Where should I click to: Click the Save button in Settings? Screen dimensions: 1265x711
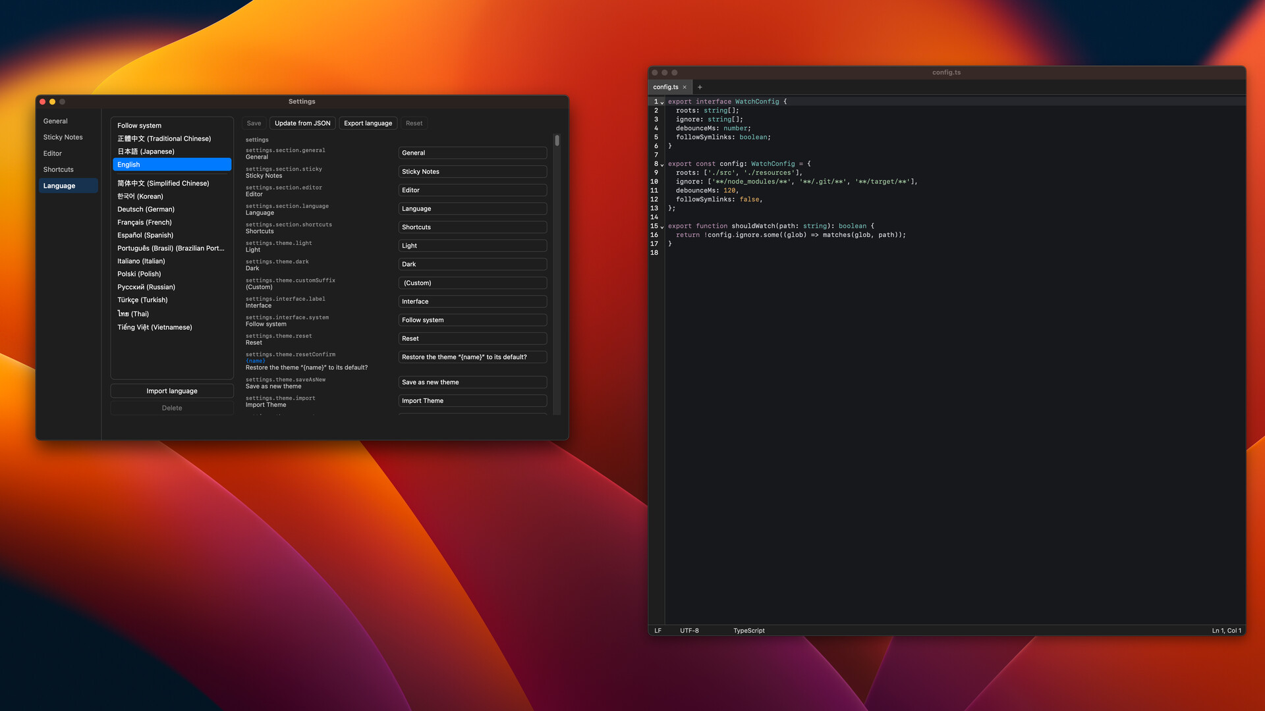click(254, 123)
